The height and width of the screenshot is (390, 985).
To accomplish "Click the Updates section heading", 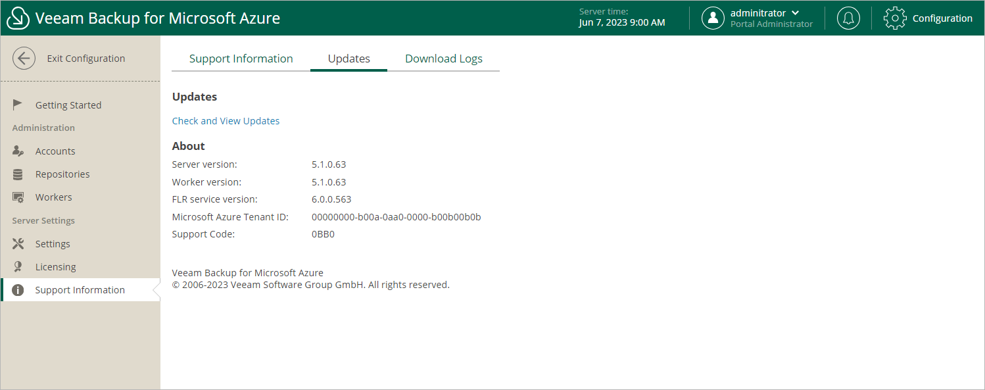I will pyautogui.click(x=195, y=97).
